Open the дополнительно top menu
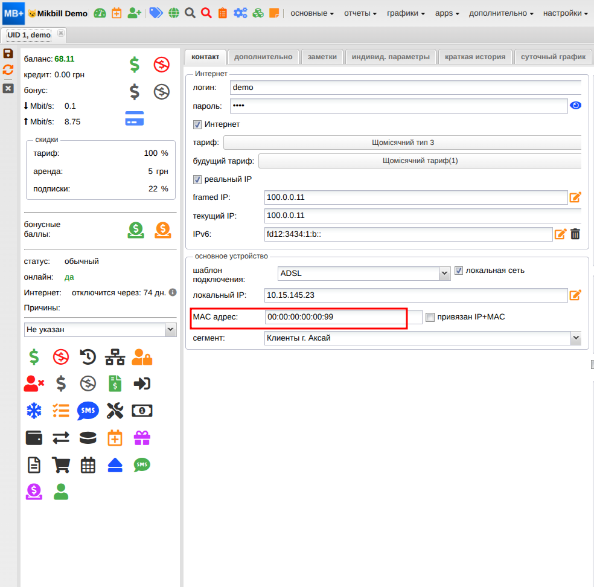Image resolution: width=594 pixels, height=587 pixels. tap(501, 13)
